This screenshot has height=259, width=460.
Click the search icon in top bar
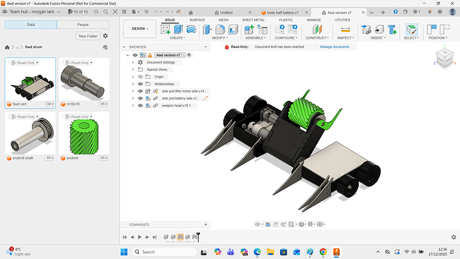[x=105, y=12]
